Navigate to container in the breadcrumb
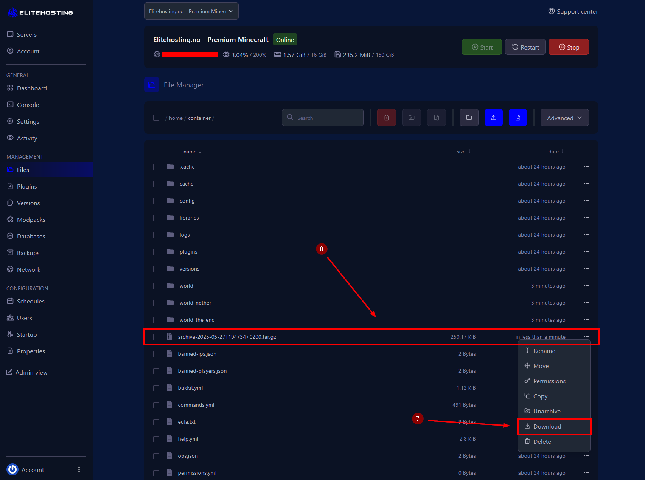This screenshot has width=645, height=480. [199, 118]
